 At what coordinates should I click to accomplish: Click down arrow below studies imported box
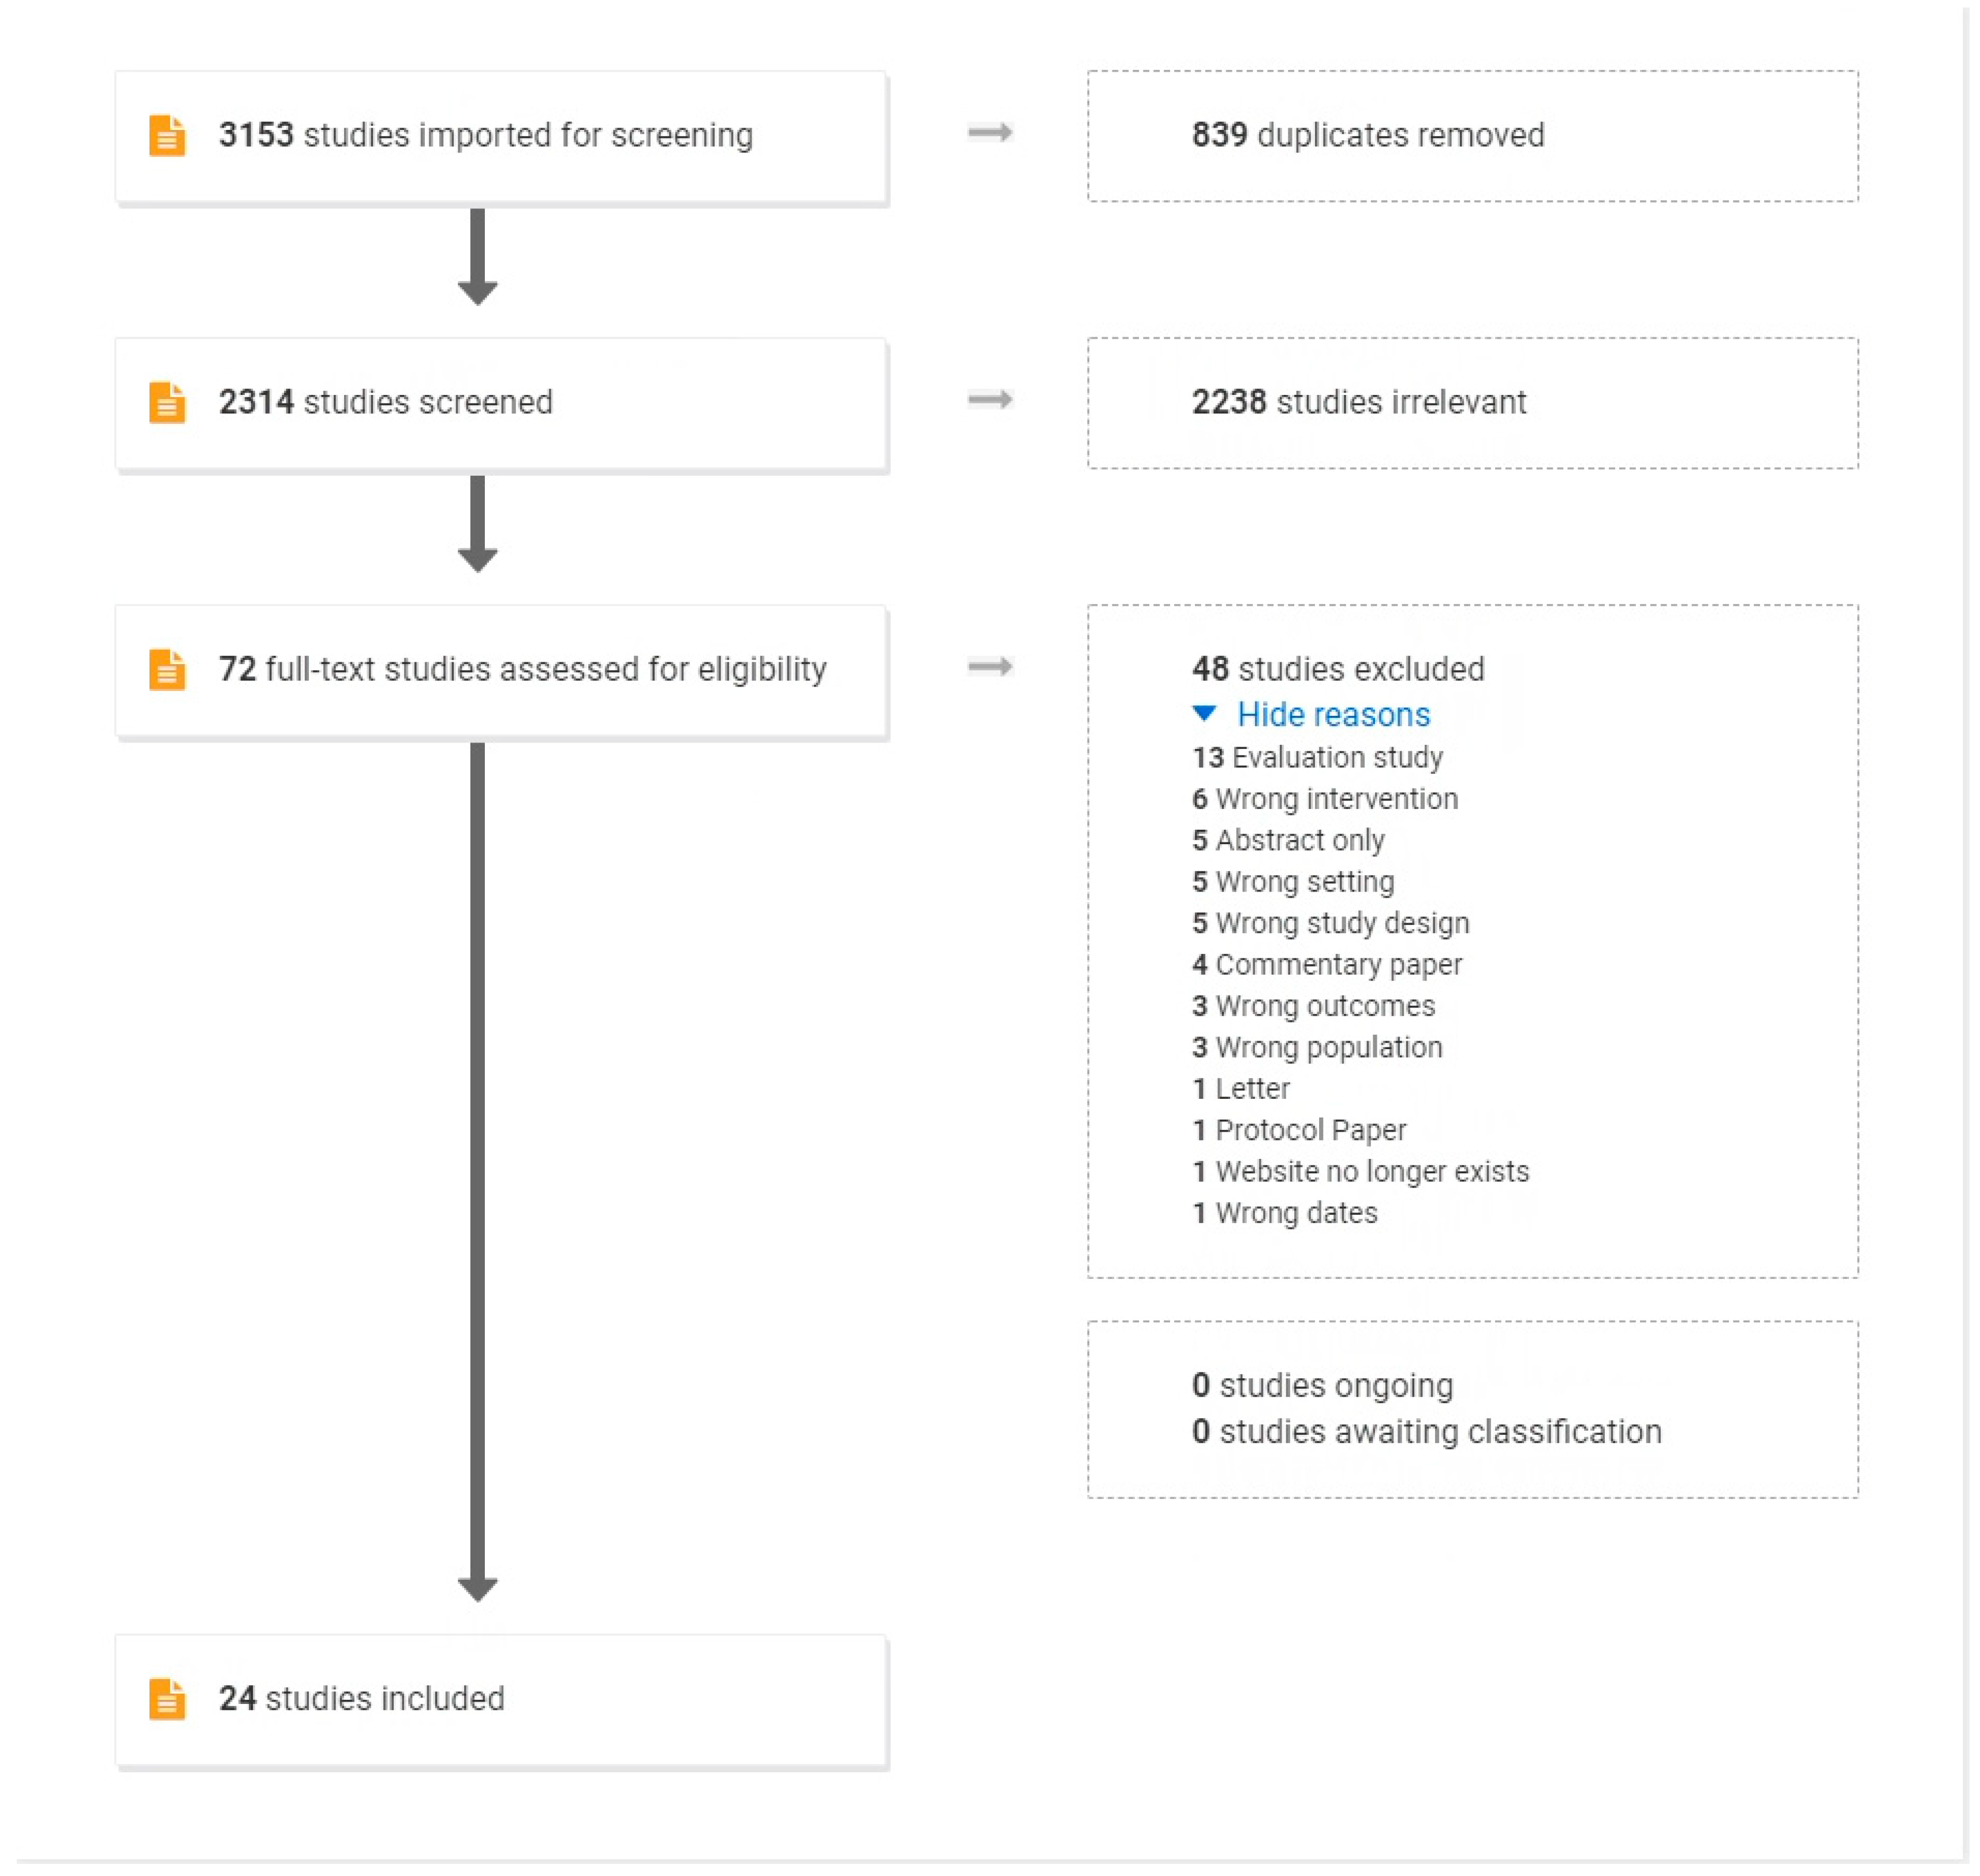[x=478, y=258]
